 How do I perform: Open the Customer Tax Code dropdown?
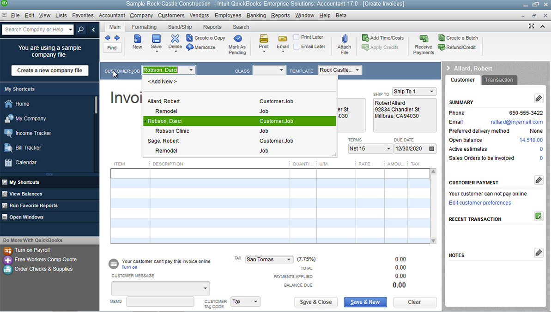click(255, 302)
